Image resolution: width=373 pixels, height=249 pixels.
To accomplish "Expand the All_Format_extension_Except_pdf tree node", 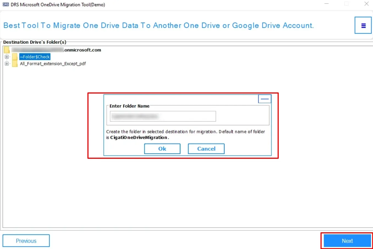I will pos(7,64).
